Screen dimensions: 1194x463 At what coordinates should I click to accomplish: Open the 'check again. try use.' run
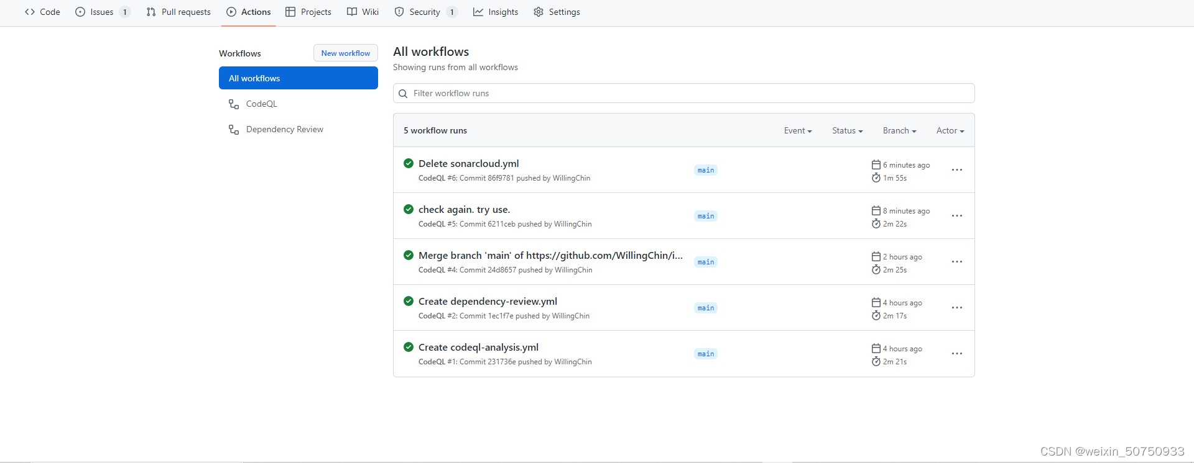pyautogui.click(x=464, y=209)
